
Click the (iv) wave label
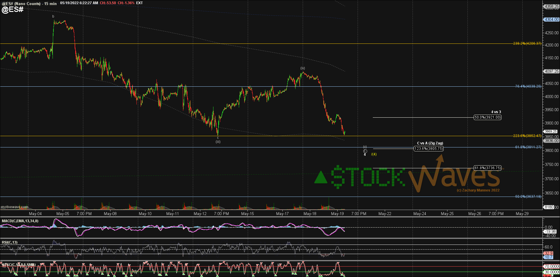(303, 68)
